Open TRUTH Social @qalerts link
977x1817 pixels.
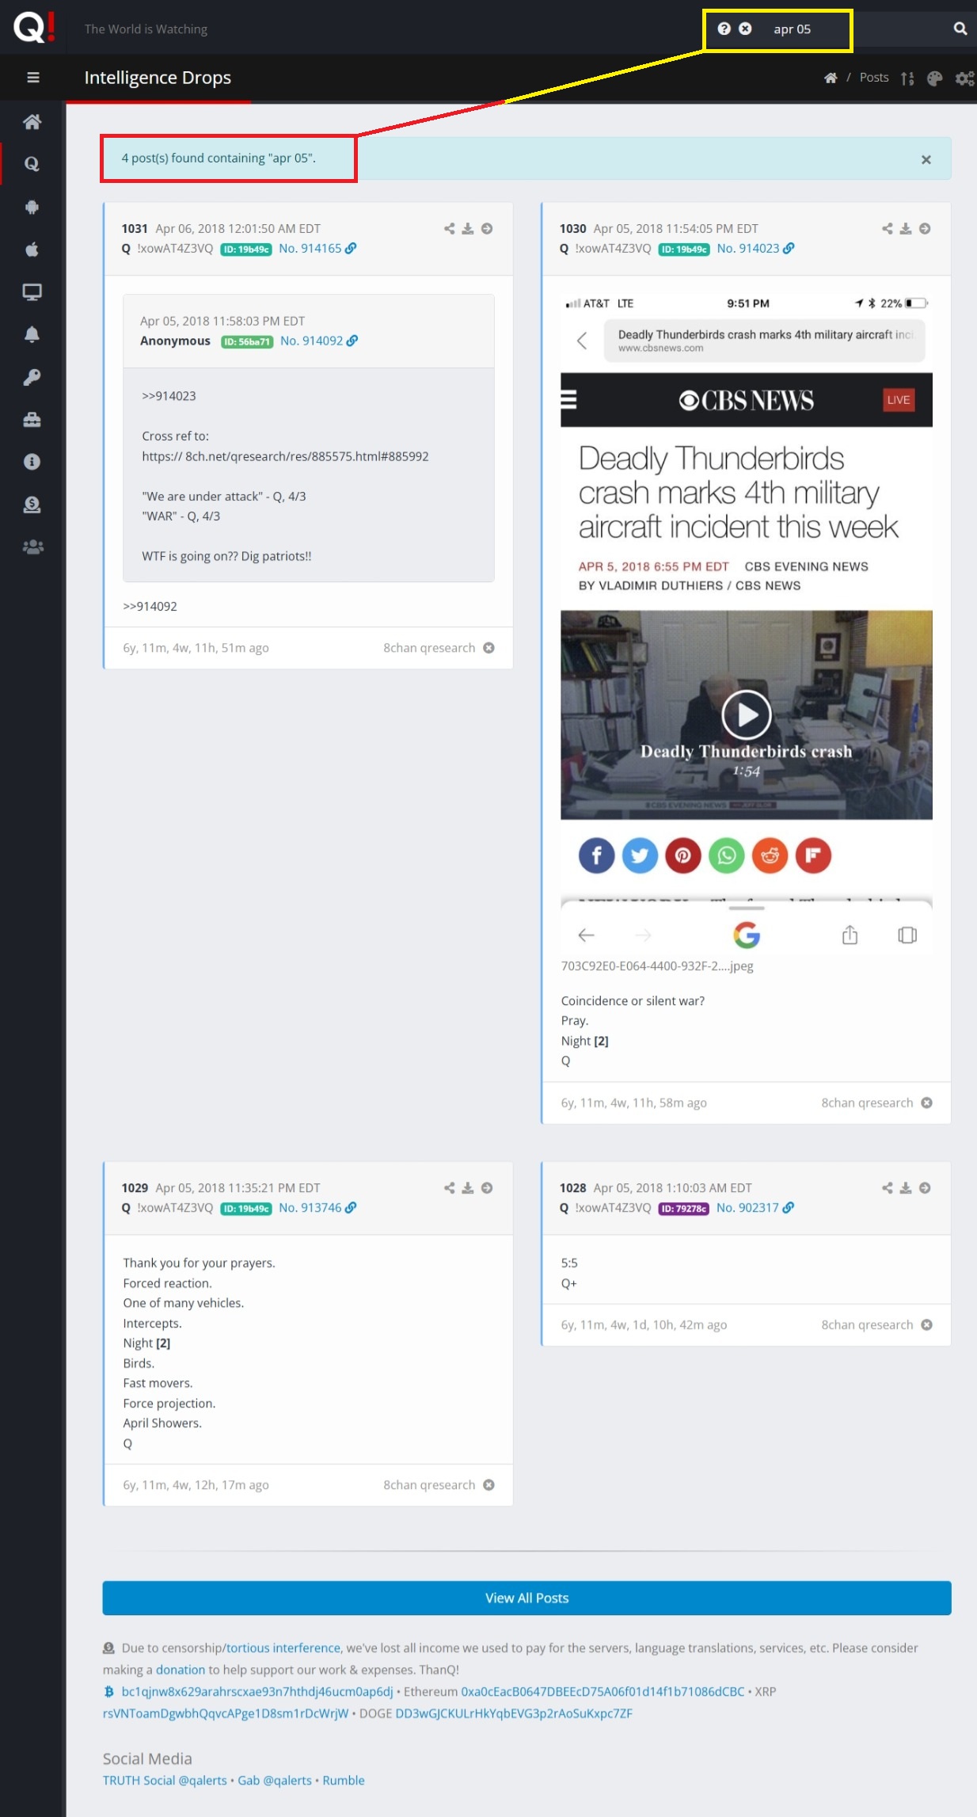point(165,1781)
